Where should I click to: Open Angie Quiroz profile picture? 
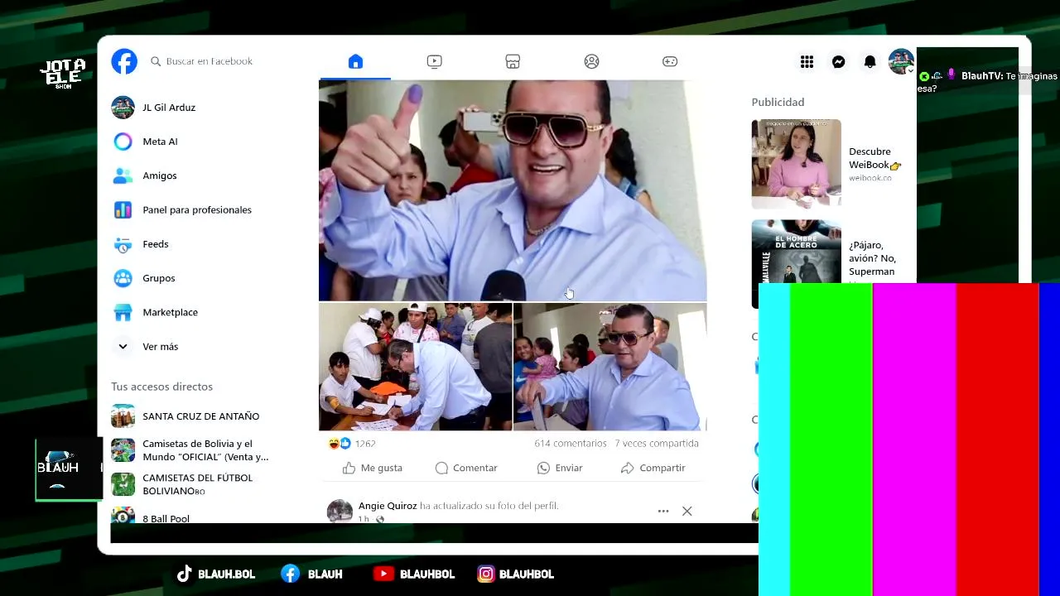340,511
